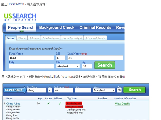Open the Maryland State dropdown in the results bar
The image size is (161, 120).
click(104, 90)
